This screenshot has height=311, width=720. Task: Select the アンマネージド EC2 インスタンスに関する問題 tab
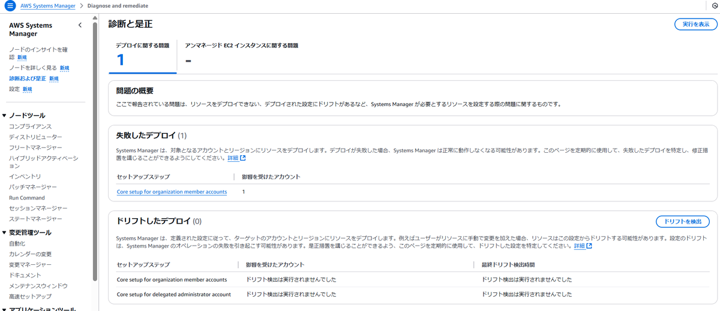pos(242,54)
